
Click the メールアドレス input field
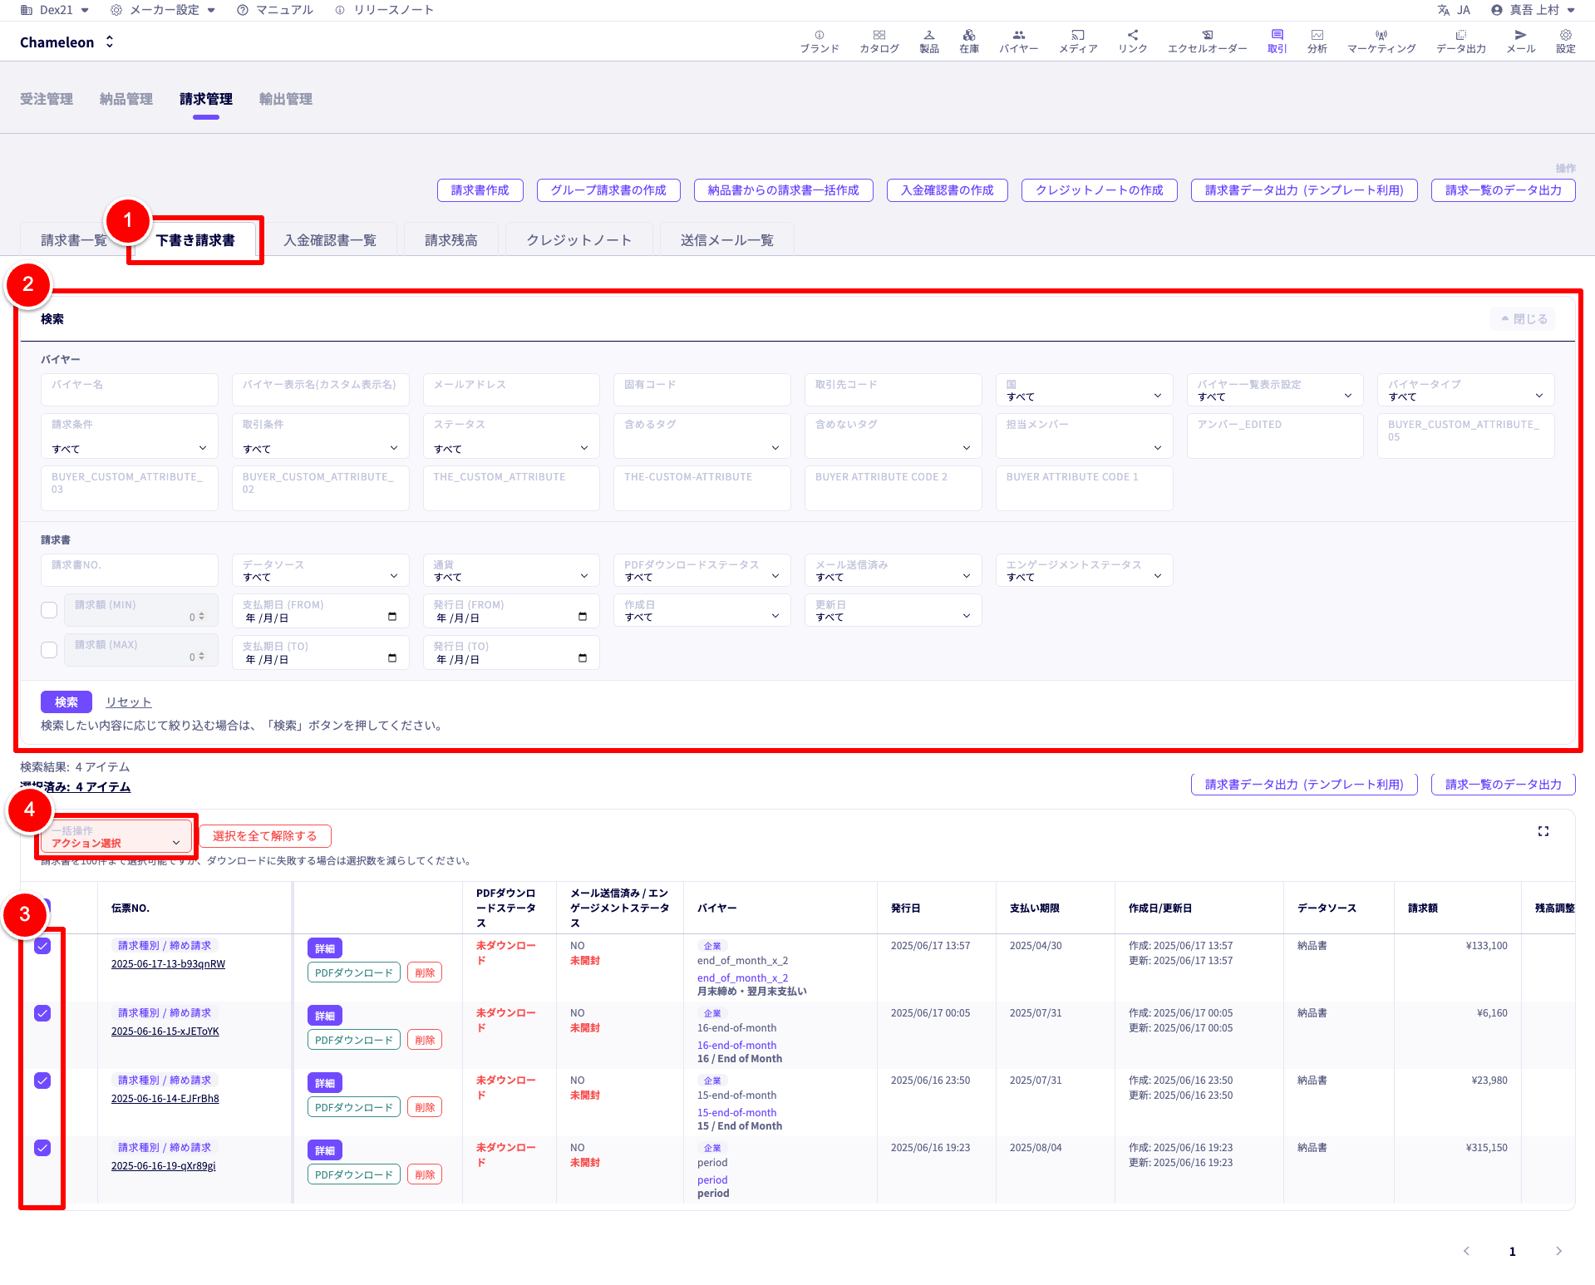coord(511,391)
